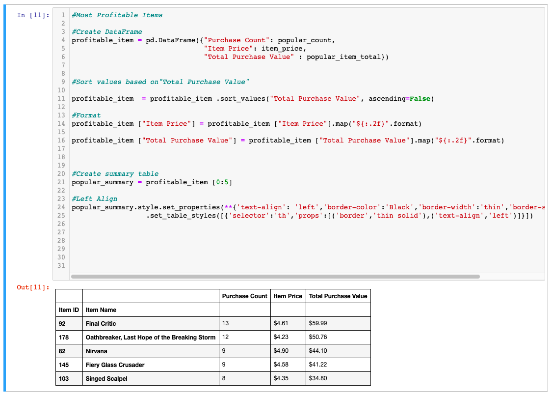Click 'Oathbreaker, Last Hope of the Breaking Storm' cell

(x=151, y=337)
